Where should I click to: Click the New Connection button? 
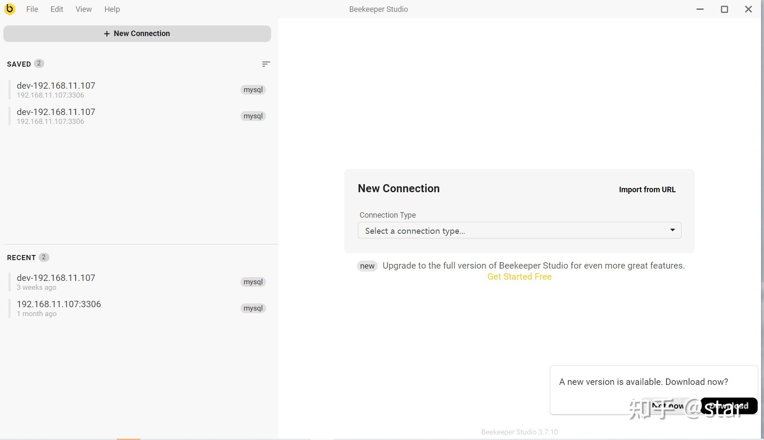[x=137, y=34]
